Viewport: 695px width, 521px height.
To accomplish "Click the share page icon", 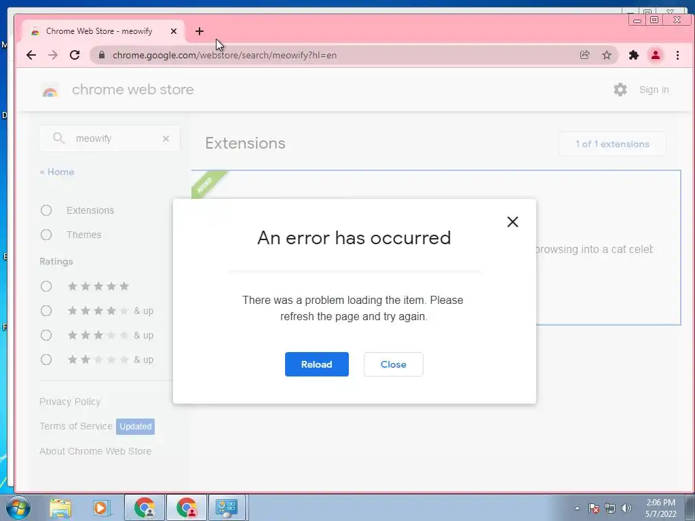I will (x=584, y=55).
